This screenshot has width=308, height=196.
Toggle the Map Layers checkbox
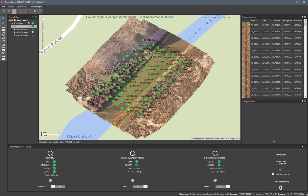tap(12, 20)
